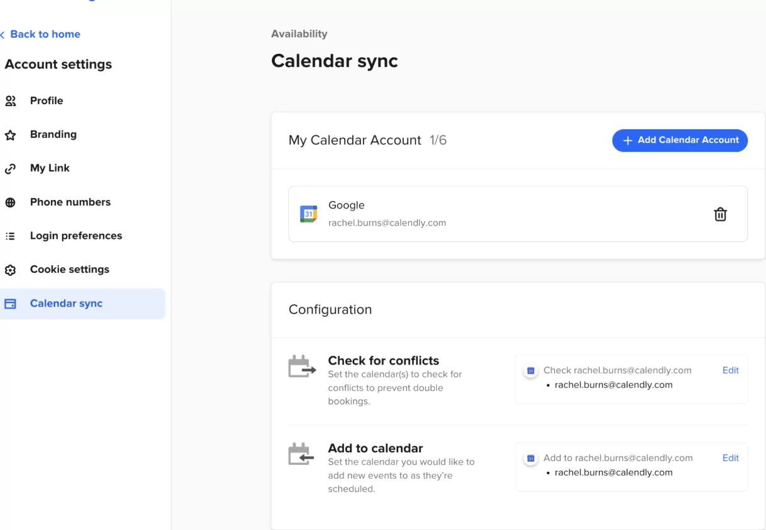
Task: Click 'Check rachel.burns@calendly.com' text
Action: click(618, 370)
